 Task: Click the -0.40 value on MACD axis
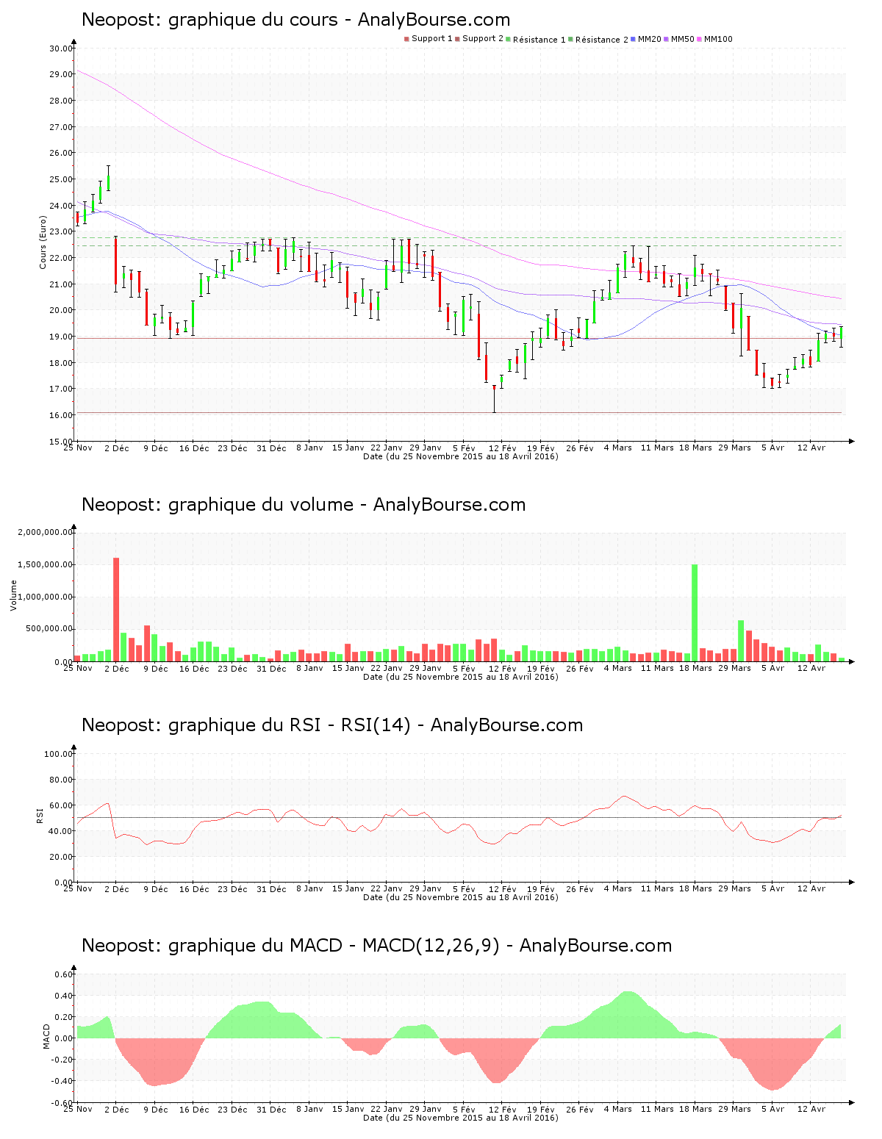(x=63, y=1081)
